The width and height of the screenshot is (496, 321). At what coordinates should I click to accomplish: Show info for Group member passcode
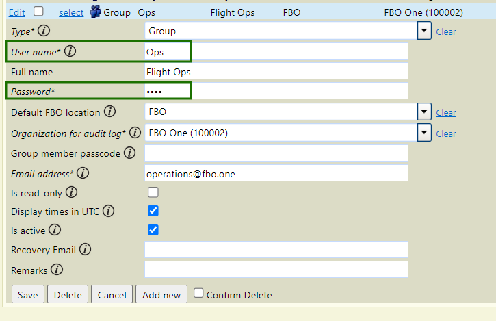click(x=130, y=153)
